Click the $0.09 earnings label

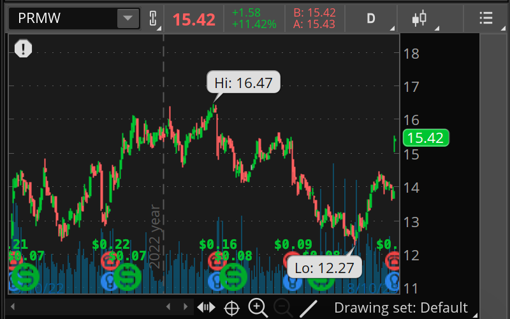[x=293, y=244]
